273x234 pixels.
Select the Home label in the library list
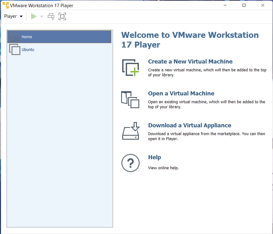(27, 37)
